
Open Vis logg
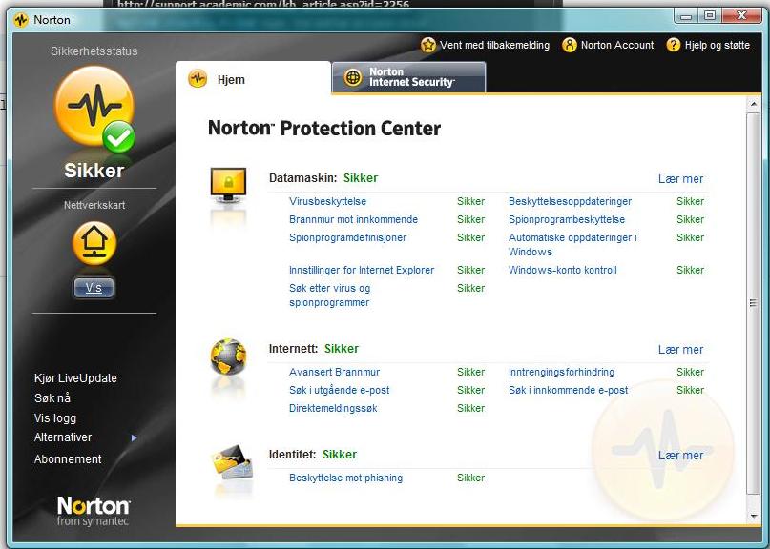(55, 418)
